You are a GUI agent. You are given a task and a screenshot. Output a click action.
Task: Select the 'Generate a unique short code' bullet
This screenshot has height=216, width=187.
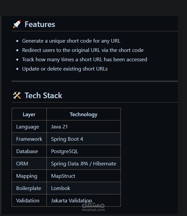[71, 41]
